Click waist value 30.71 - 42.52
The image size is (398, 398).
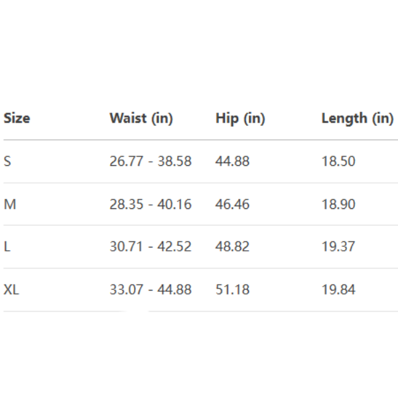150,247
